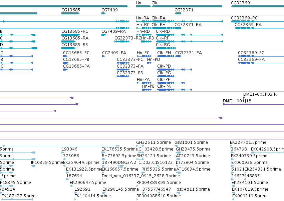The image size is (284, 201).
Task: Select protein label Hn-PD
Action: click(x=154, y=60)
